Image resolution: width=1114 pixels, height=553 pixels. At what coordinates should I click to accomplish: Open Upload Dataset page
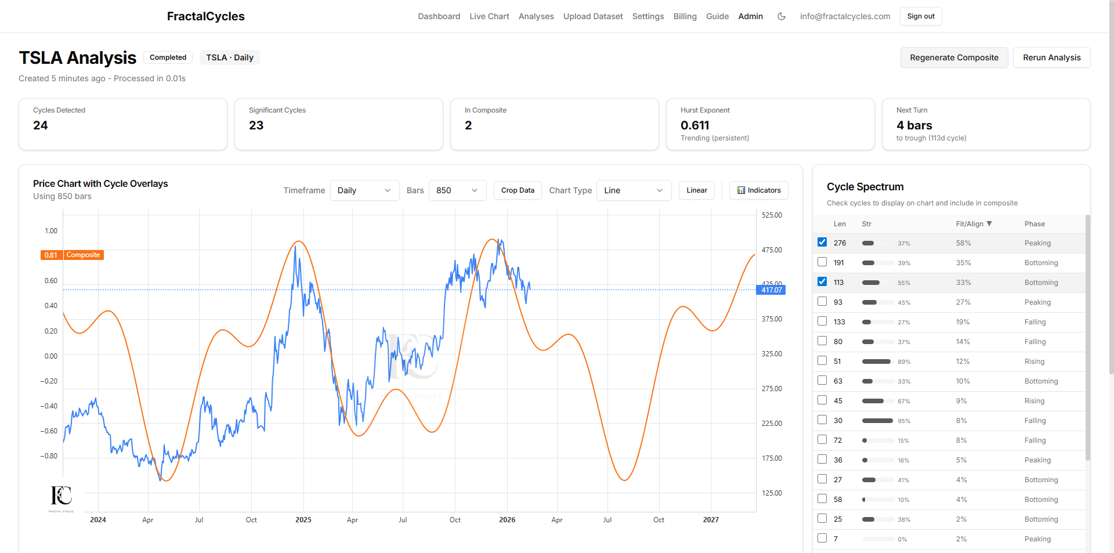click(593, 16)
